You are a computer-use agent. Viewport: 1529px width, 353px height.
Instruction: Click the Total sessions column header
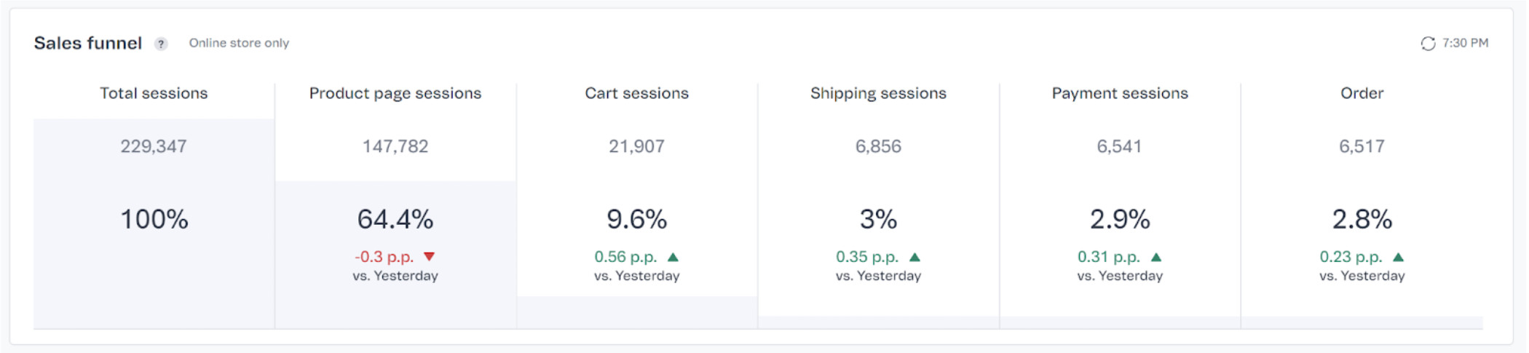154,93
